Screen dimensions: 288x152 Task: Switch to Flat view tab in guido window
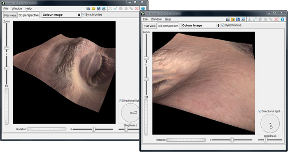coord(10,15)
